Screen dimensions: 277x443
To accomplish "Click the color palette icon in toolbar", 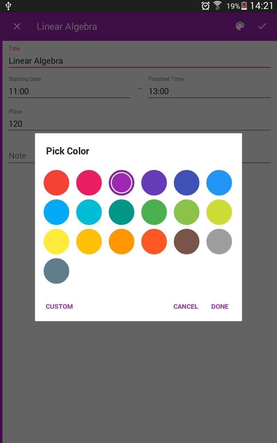I will [x=240, y=26].
